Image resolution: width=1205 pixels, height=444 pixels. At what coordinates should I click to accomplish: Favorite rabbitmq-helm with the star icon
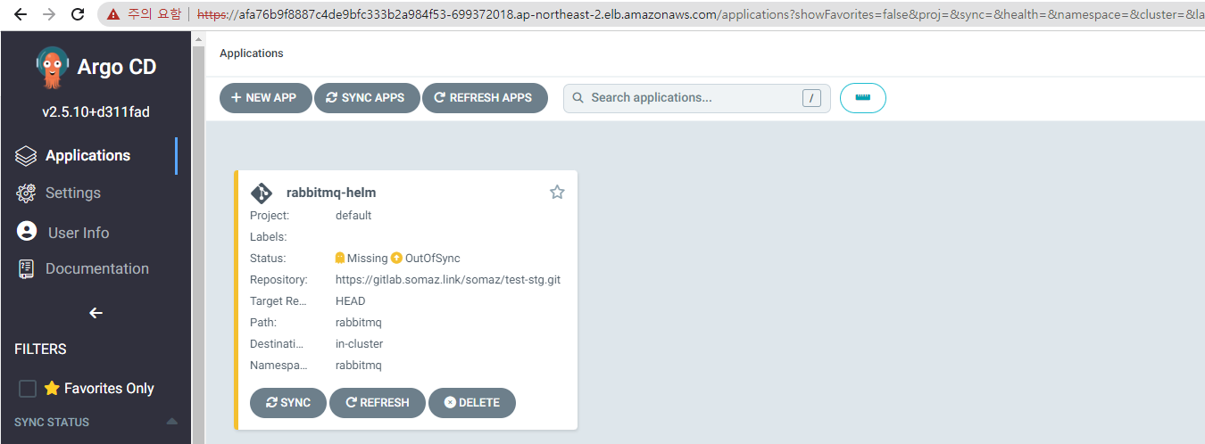[x=557, y=192]
